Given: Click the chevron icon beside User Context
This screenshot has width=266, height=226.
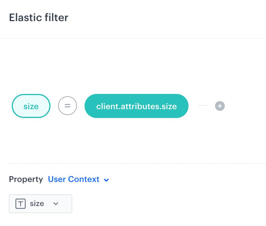Looking at the screenshot, I should [106, 180].
